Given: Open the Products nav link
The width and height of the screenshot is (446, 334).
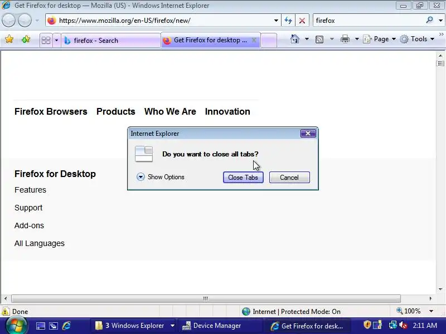Looking at the screenshot, I should (x=116, y=111).
